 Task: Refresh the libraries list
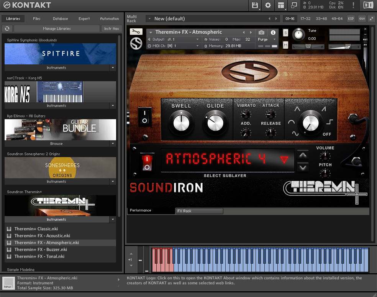7,29
